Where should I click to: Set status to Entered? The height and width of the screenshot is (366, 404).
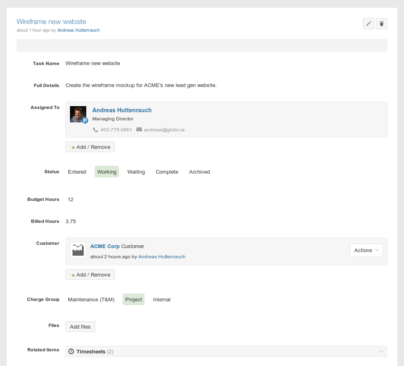(x=77, y=172)
